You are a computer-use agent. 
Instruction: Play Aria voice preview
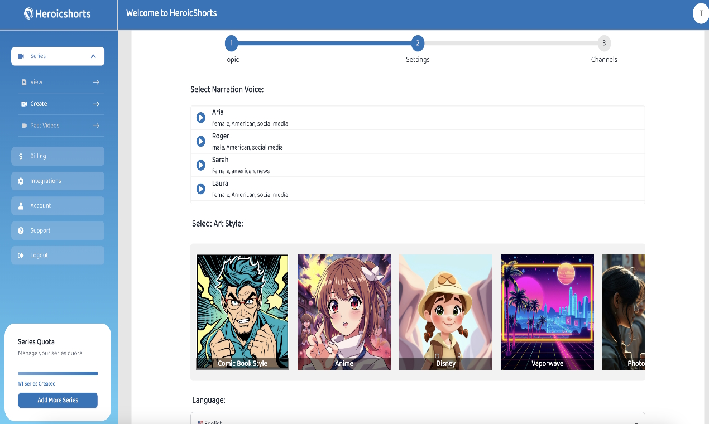[201, 118]
